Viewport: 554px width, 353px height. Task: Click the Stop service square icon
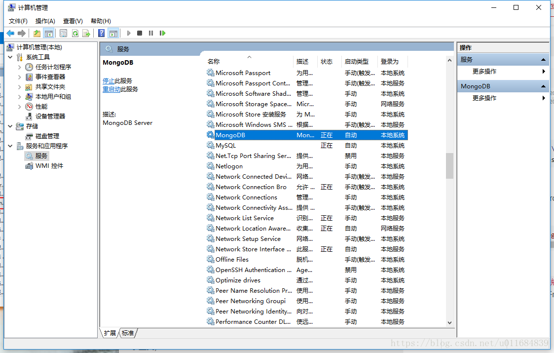[140, 33]
